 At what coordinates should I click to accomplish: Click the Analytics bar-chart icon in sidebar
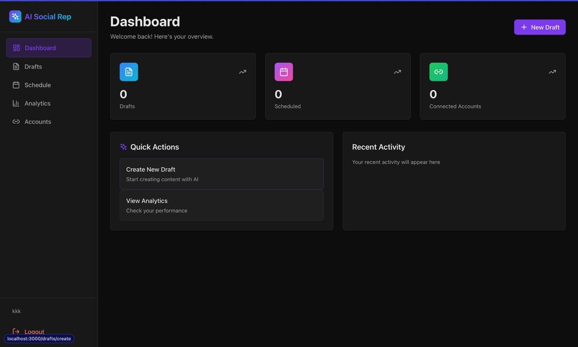point(15,103)
